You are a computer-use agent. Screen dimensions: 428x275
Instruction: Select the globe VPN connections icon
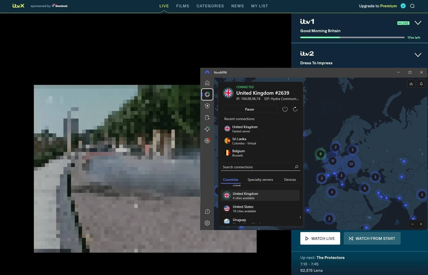tap(207, 94)
